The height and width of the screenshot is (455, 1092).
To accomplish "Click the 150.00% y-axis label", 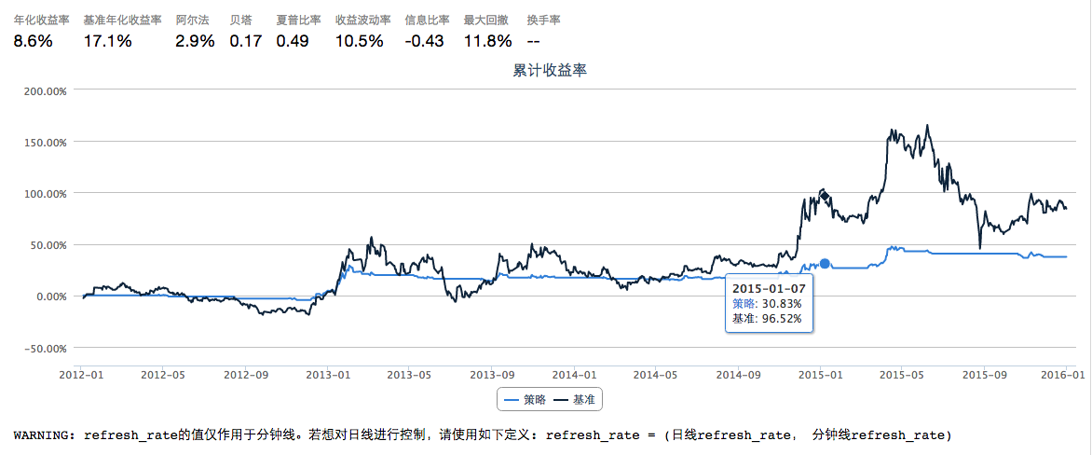I will [44, 143].
